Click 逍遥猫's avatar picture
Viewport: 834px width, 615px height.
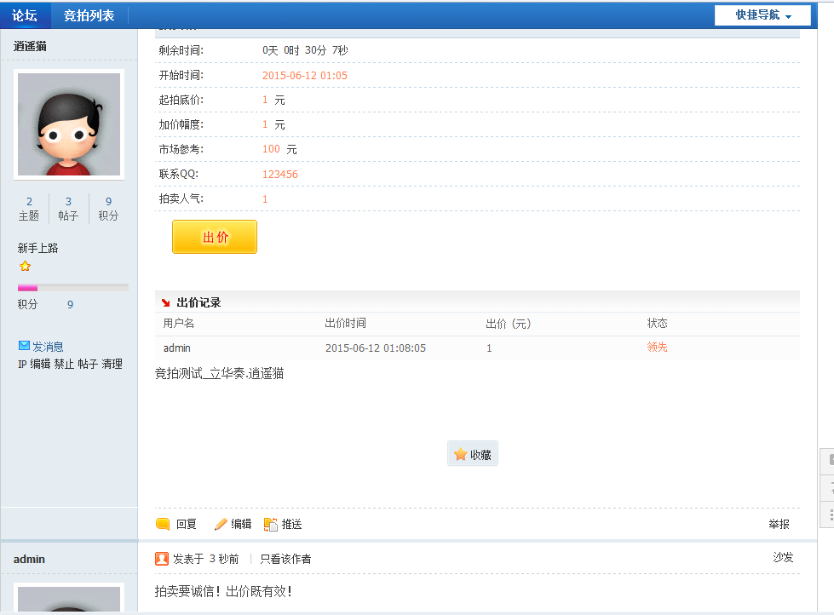point(69,124)
